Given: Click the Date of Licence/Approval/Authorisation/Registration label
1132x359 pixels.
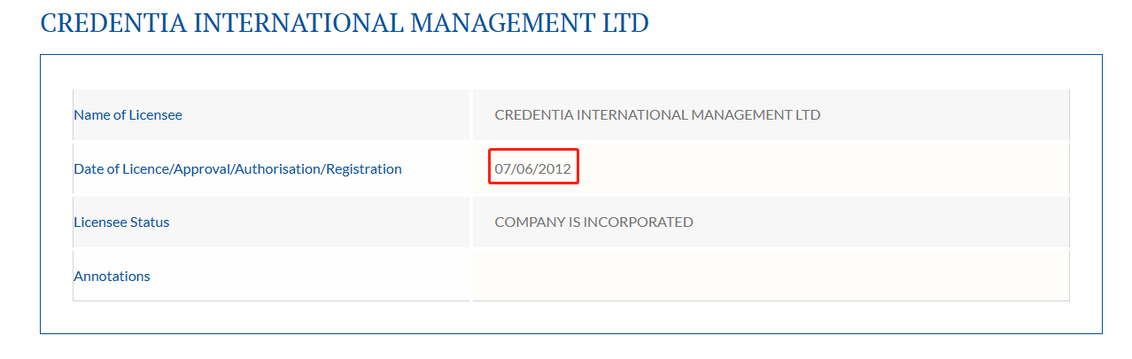Looking at the screenshot, I should pyautogui.click(x=237, y=168).
